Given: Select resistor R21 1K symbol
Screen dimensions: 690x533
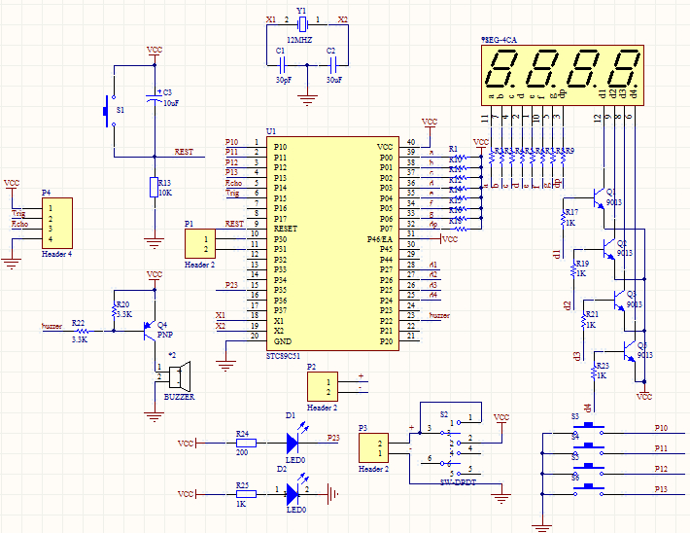Looking at the screenshot, I should coord(583,321).
